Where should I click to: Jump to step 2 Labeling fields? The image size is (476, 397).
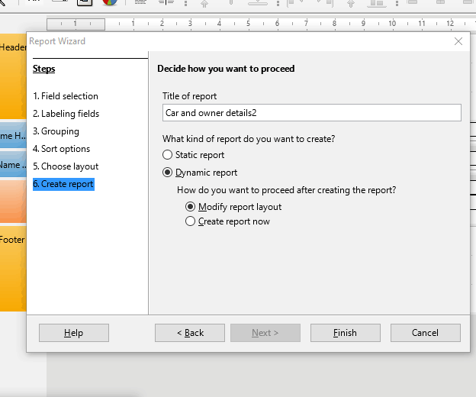pos(66,114)
